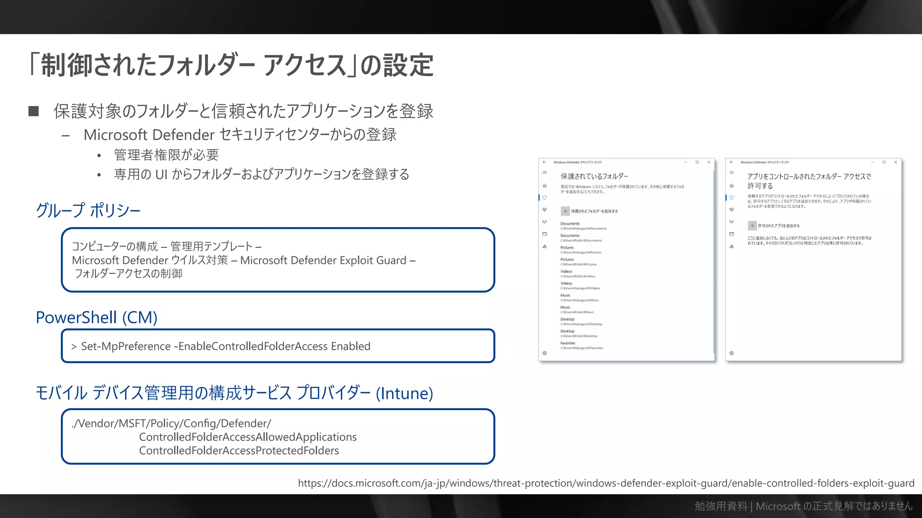The height and width of the screenshot is (518, 922).
Task: Click ControlledFolderAccessProtectedFolders line
Action: (x=239, y=451)
